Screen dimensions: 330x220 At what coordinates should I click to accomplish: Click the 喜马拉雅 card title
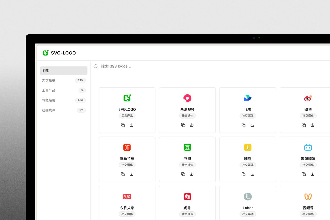point(127,159)
